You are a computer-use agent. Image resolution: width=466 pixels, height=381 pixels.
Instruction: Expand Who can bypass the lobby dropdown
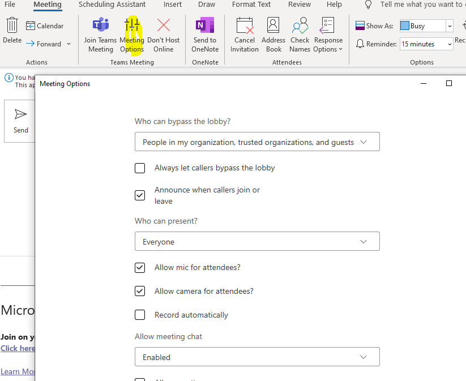pos(257,142)
